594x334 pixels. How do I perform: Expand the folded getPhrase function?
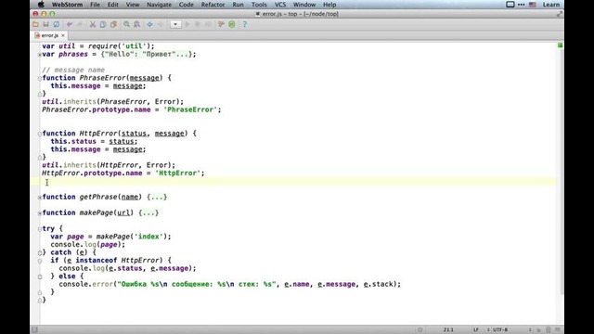(x=40, y=198)
